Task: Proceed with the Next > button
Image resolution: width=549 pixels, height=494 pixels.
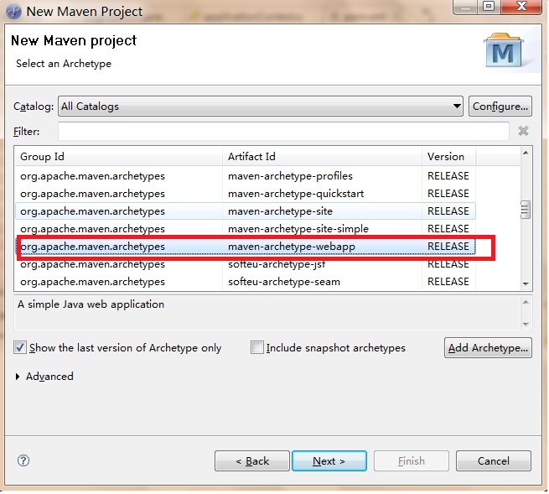Action: click(x=329, y=460)
